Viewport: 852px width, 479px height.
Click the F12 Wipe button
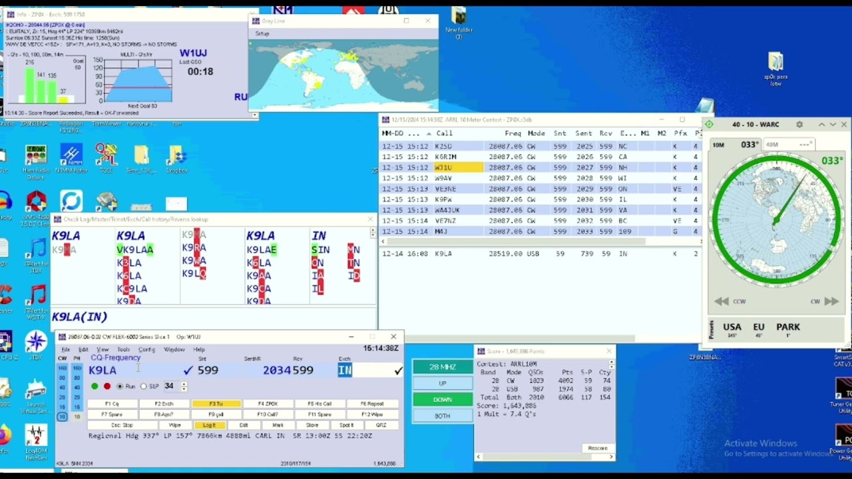pos(372,414)
